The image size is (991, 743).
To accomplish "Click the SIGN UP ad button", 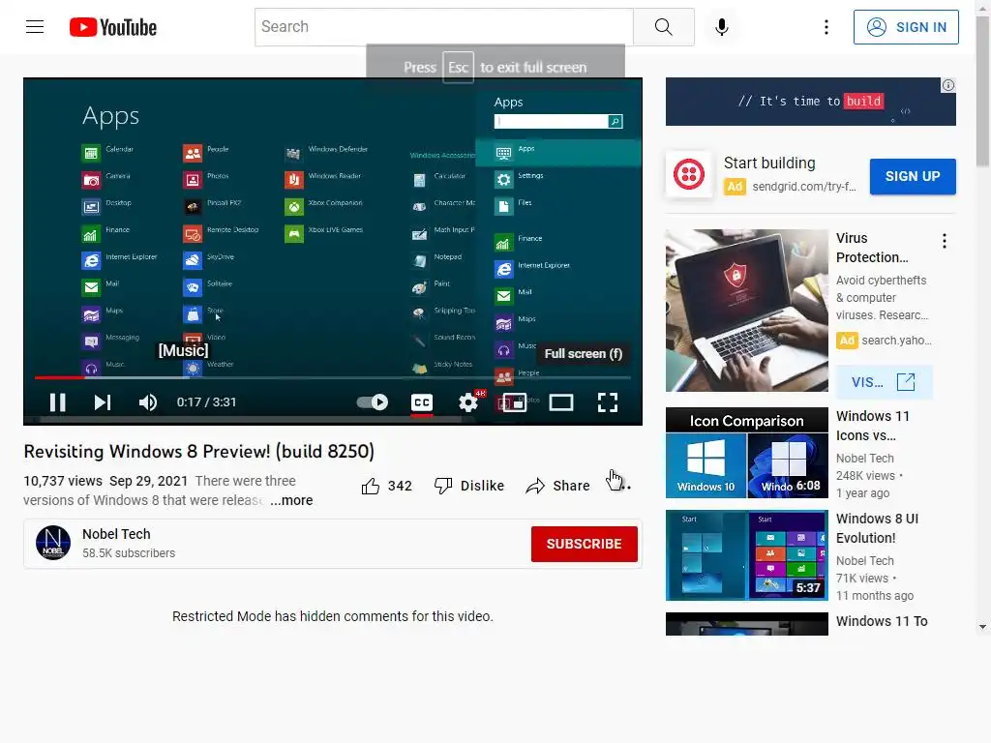I will [x=913, y=176].
